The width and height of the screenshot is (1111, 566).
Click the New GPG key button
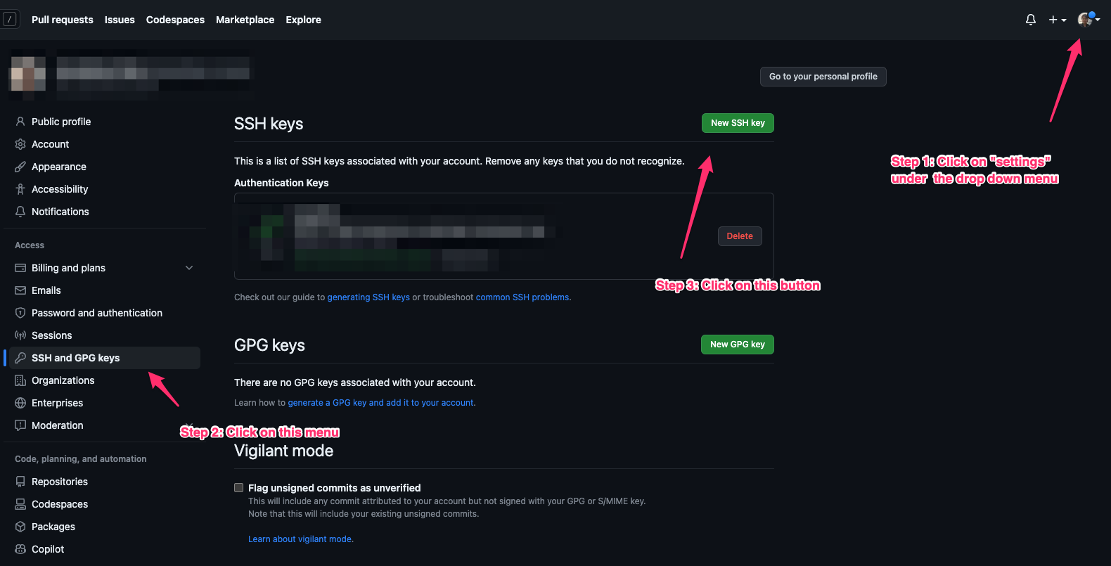coord(737,345)
